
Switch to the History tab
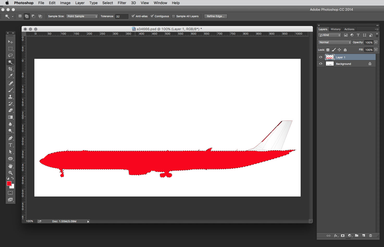(x=336, y=29)
